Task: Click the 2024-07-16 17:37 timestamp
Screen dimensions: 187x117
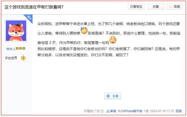Action: tap(162, 111)
